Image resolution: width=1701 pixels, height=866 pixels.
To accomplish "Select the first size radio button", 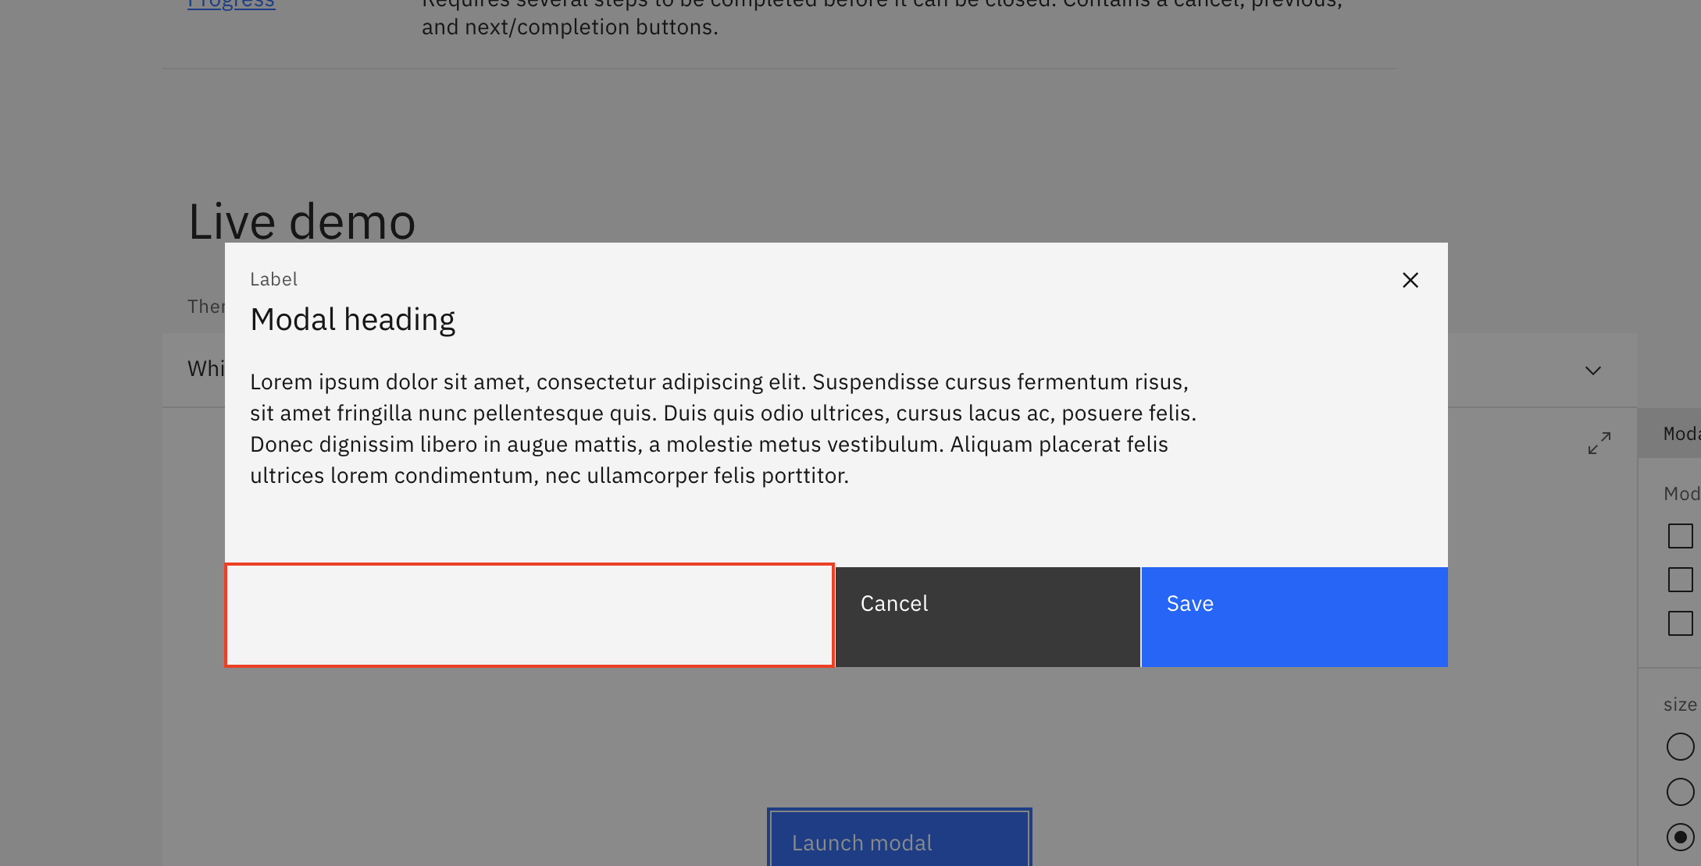I will coord(1680,747).
